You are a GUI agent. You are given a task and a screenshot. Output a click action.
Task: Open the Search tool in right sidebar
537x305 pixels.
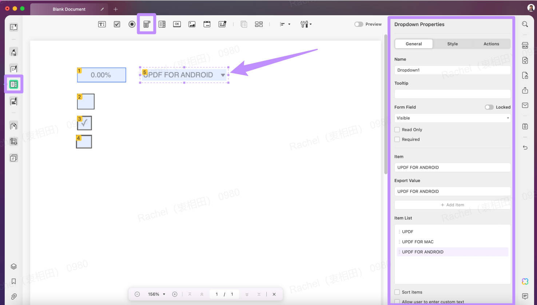click(525, 24)
